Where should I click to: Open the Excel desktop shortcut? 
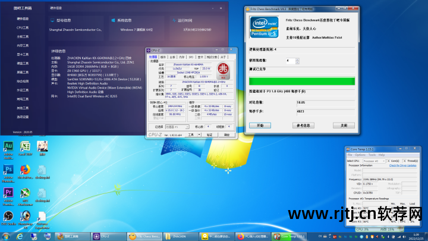[25, 146]
